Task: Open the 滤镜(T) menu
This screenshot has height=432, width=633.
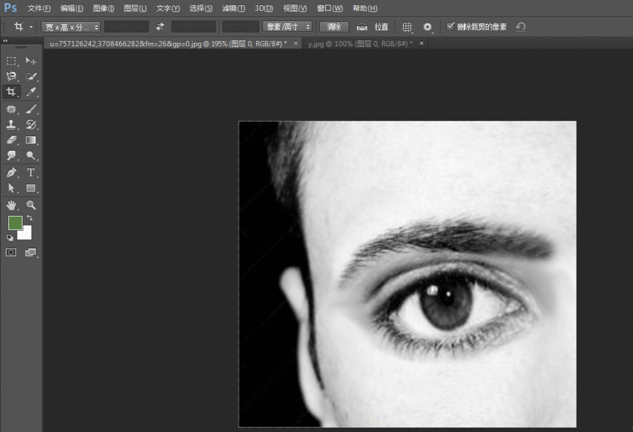Action: [x=233, y=8]
